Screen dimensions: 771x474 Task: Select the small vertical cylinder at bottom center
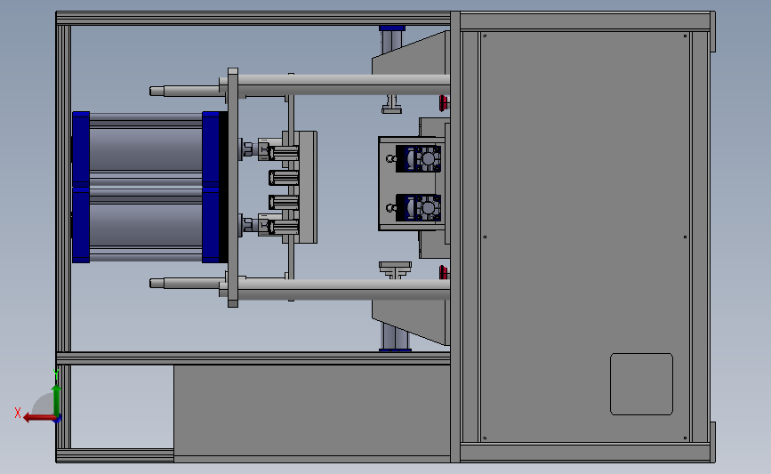[x=395, y=337]
